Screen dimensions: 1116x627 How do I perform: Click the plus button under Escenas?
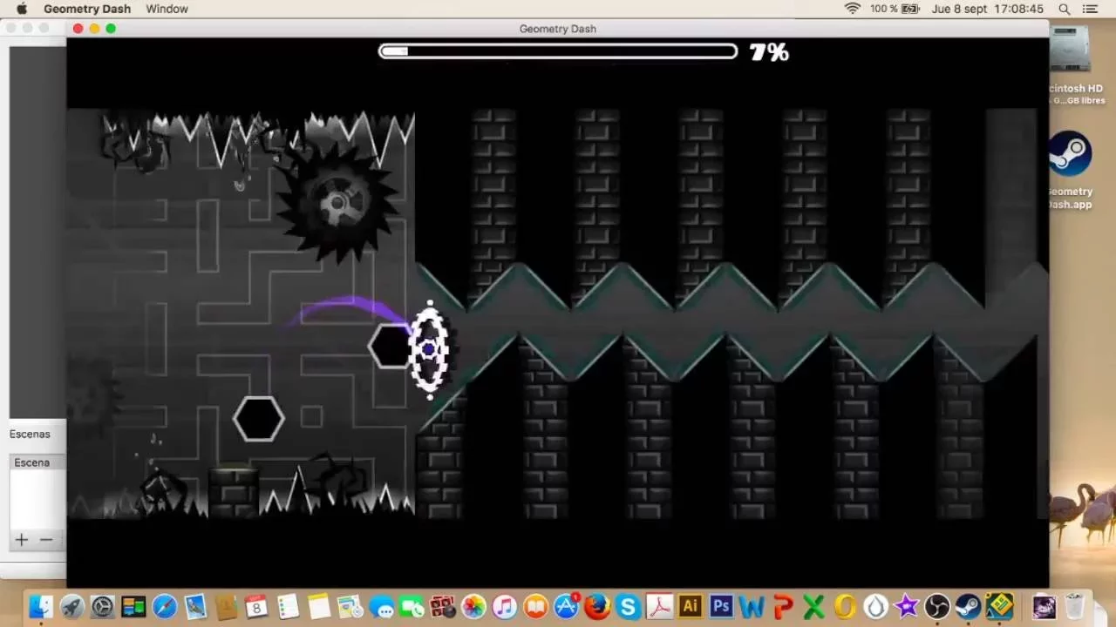click(x=21, y=540)
